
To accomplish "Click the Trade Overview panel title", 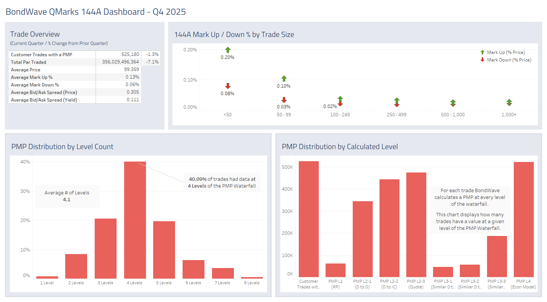I will 35,34.
